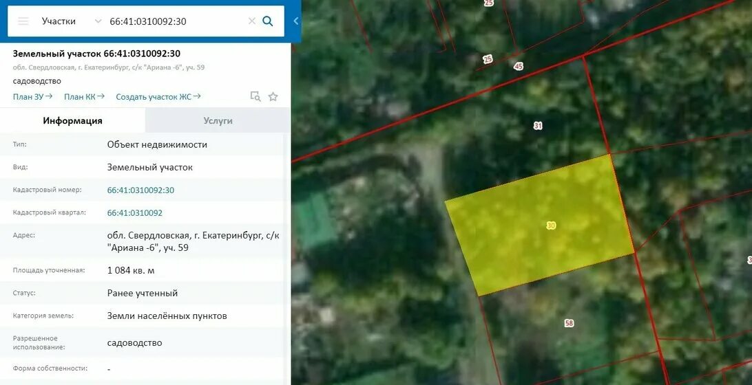This screenshot has width=752, height=385.
Task: Open План ЗУ link
Action: tap(32, 97)
